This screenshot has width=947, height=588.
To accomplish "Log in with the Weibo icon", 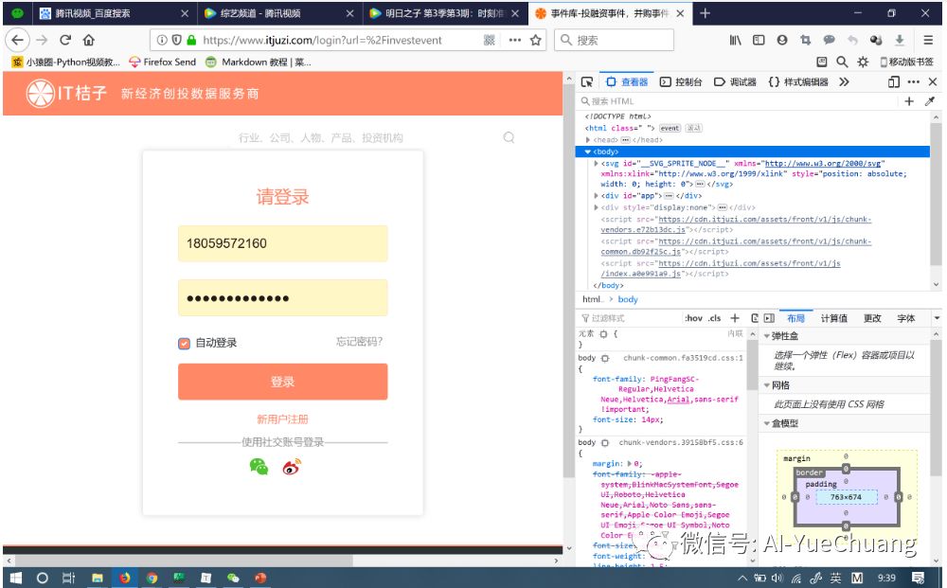I will (292, 467).
